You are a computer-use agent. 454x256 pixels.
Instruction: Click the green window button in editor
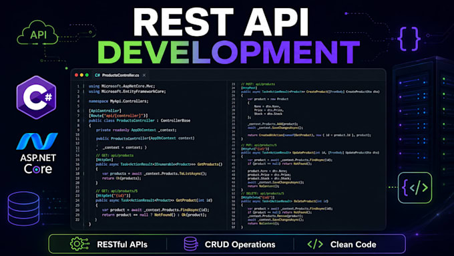tap(87, 75)
